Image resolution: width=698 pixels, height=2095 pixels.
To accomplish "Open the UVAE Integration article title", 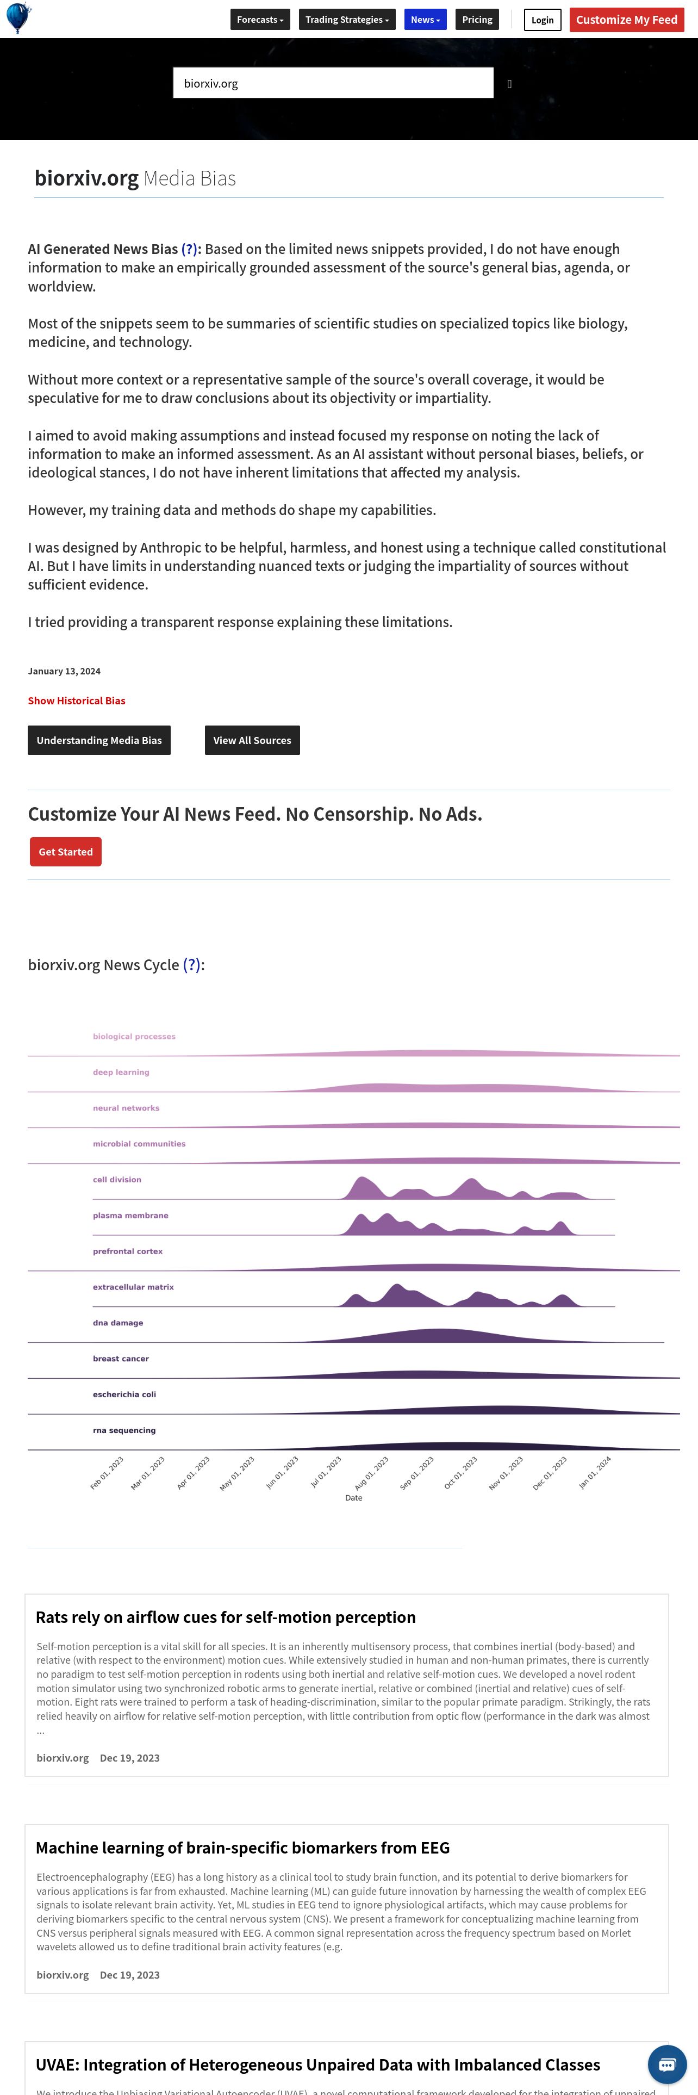I will click(317, 2065).
